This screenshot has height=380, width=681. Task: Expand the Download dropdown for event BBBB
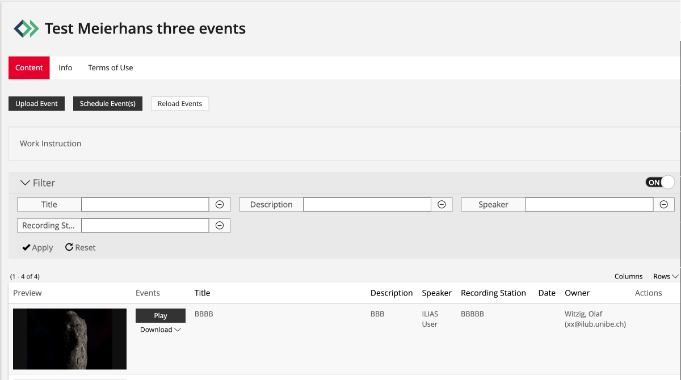coord(161,329)
